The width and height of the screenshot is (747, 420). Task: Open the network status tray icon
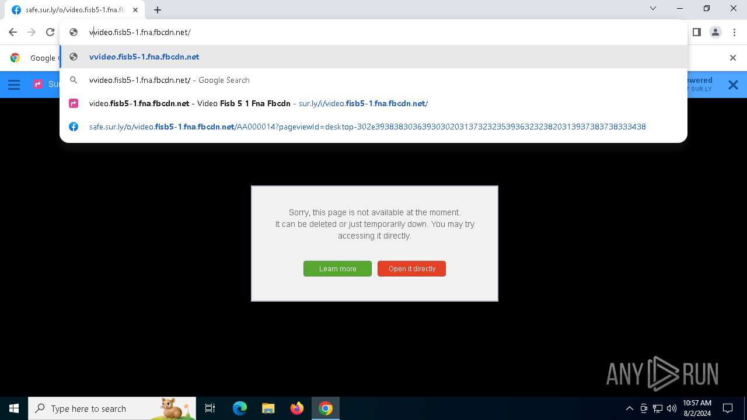[658, 408]
